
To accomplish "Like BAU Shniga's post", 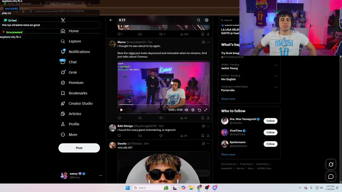I will (161, 136).
